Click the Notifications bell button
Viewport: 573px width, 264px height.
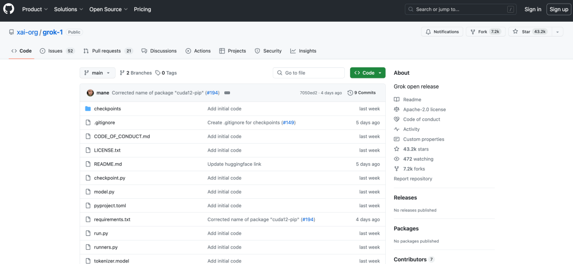[x=442, y=32]
